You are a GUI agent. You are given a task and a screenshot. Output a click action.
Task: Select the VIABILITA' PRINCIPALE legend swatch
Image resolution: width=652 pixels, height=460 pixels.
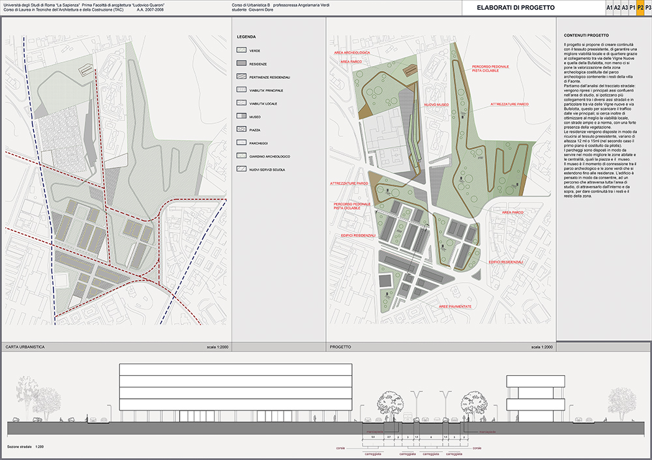(242, 90)
